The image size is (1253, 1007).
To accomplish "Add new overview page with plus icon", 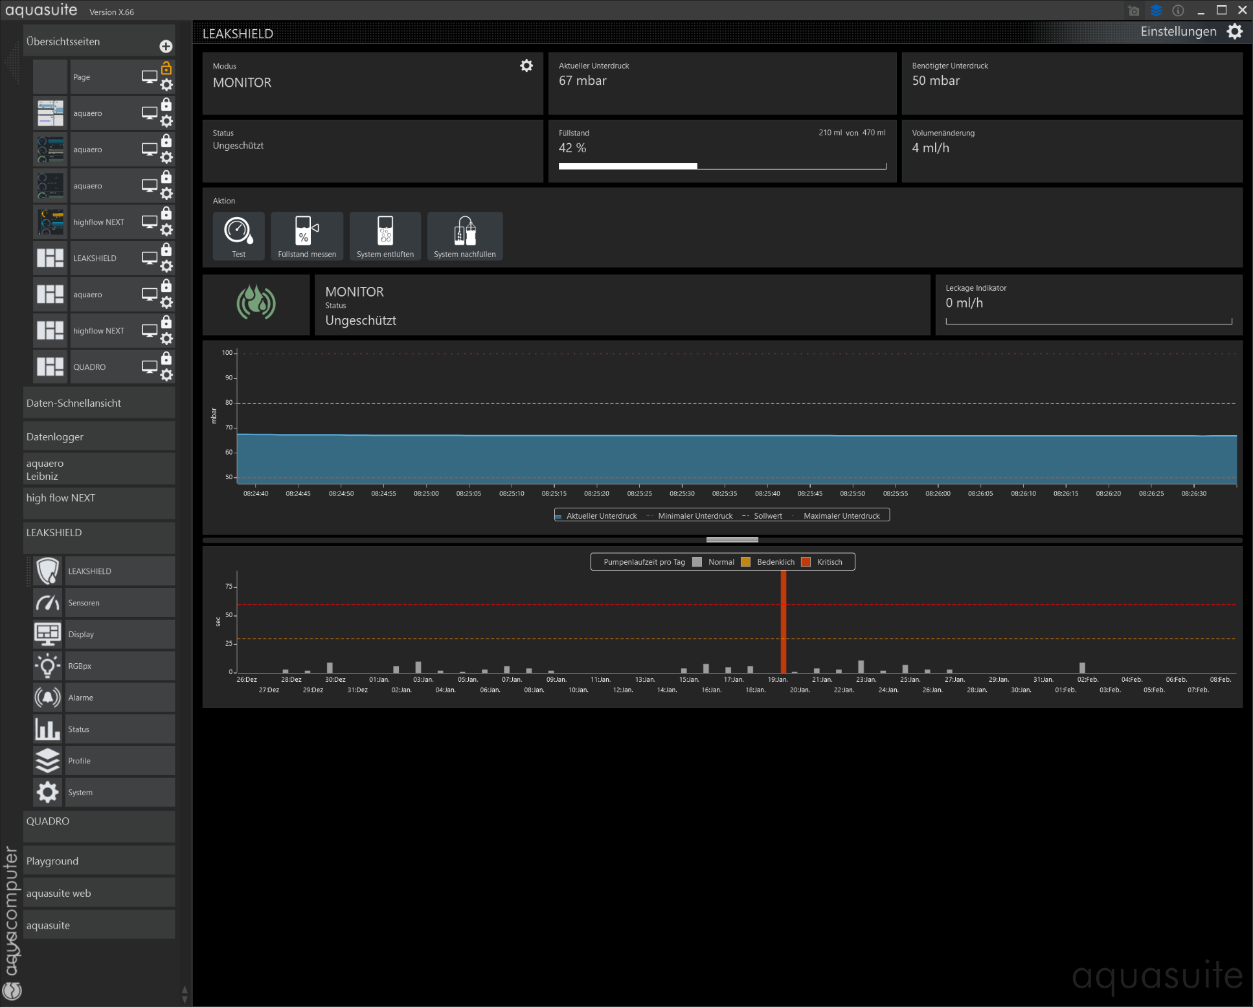I will pyautogui.click(x=166, y=46).
